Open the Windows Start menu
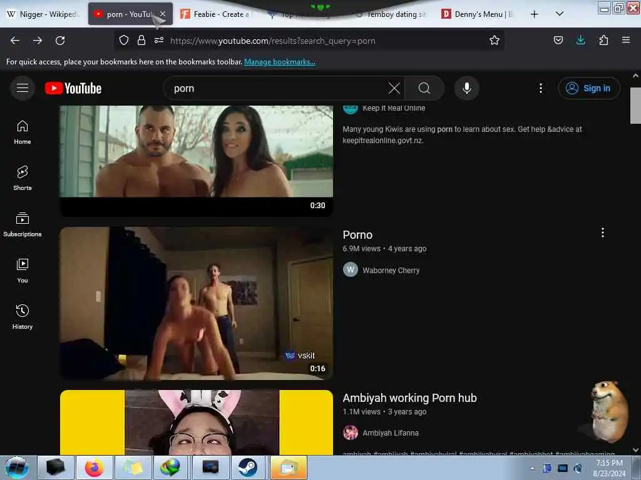This screenshot has width=641, height=480. 17,467
